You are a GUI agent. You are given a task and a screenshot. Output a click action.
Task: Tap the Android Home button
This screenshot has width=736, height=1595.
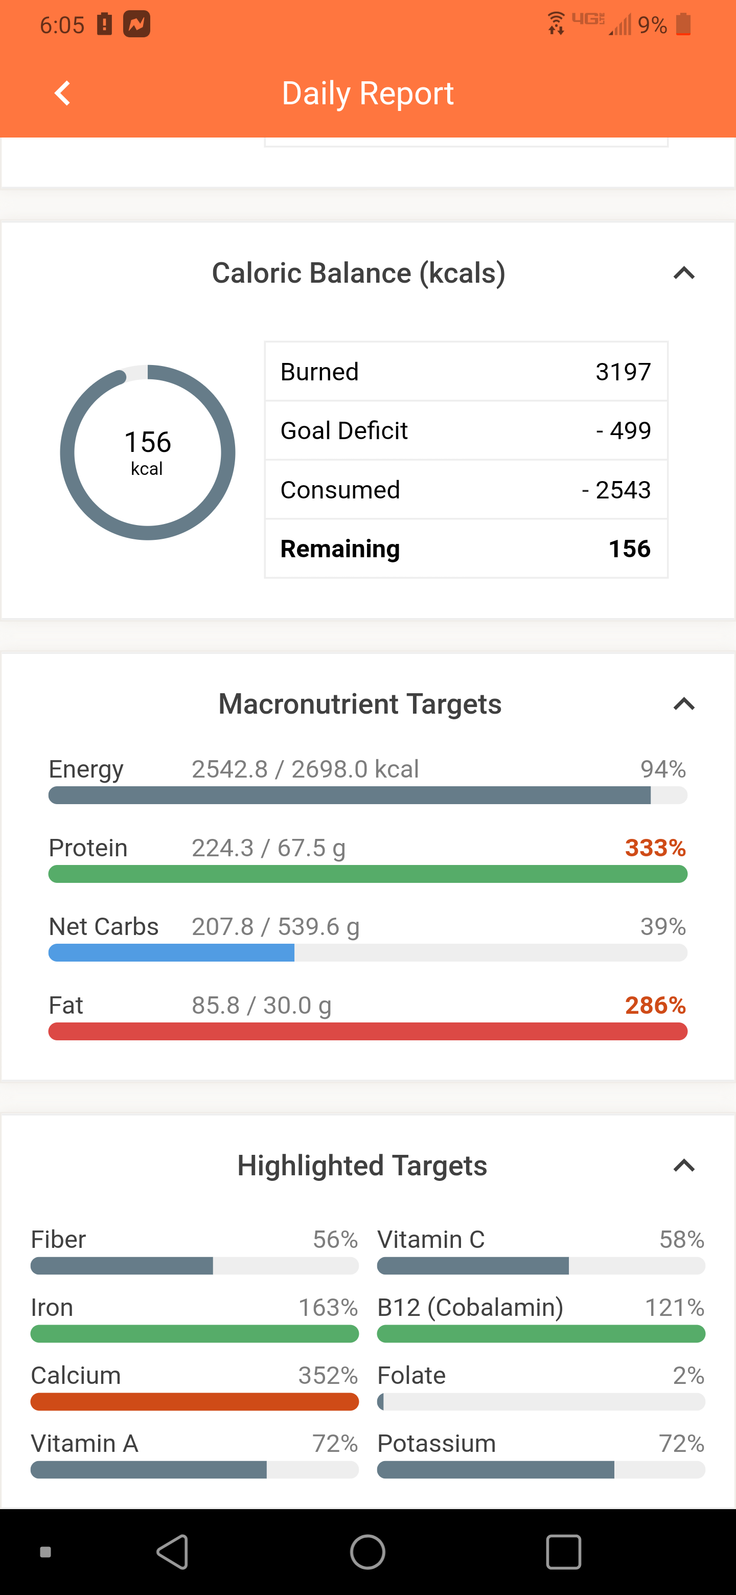367,1552
